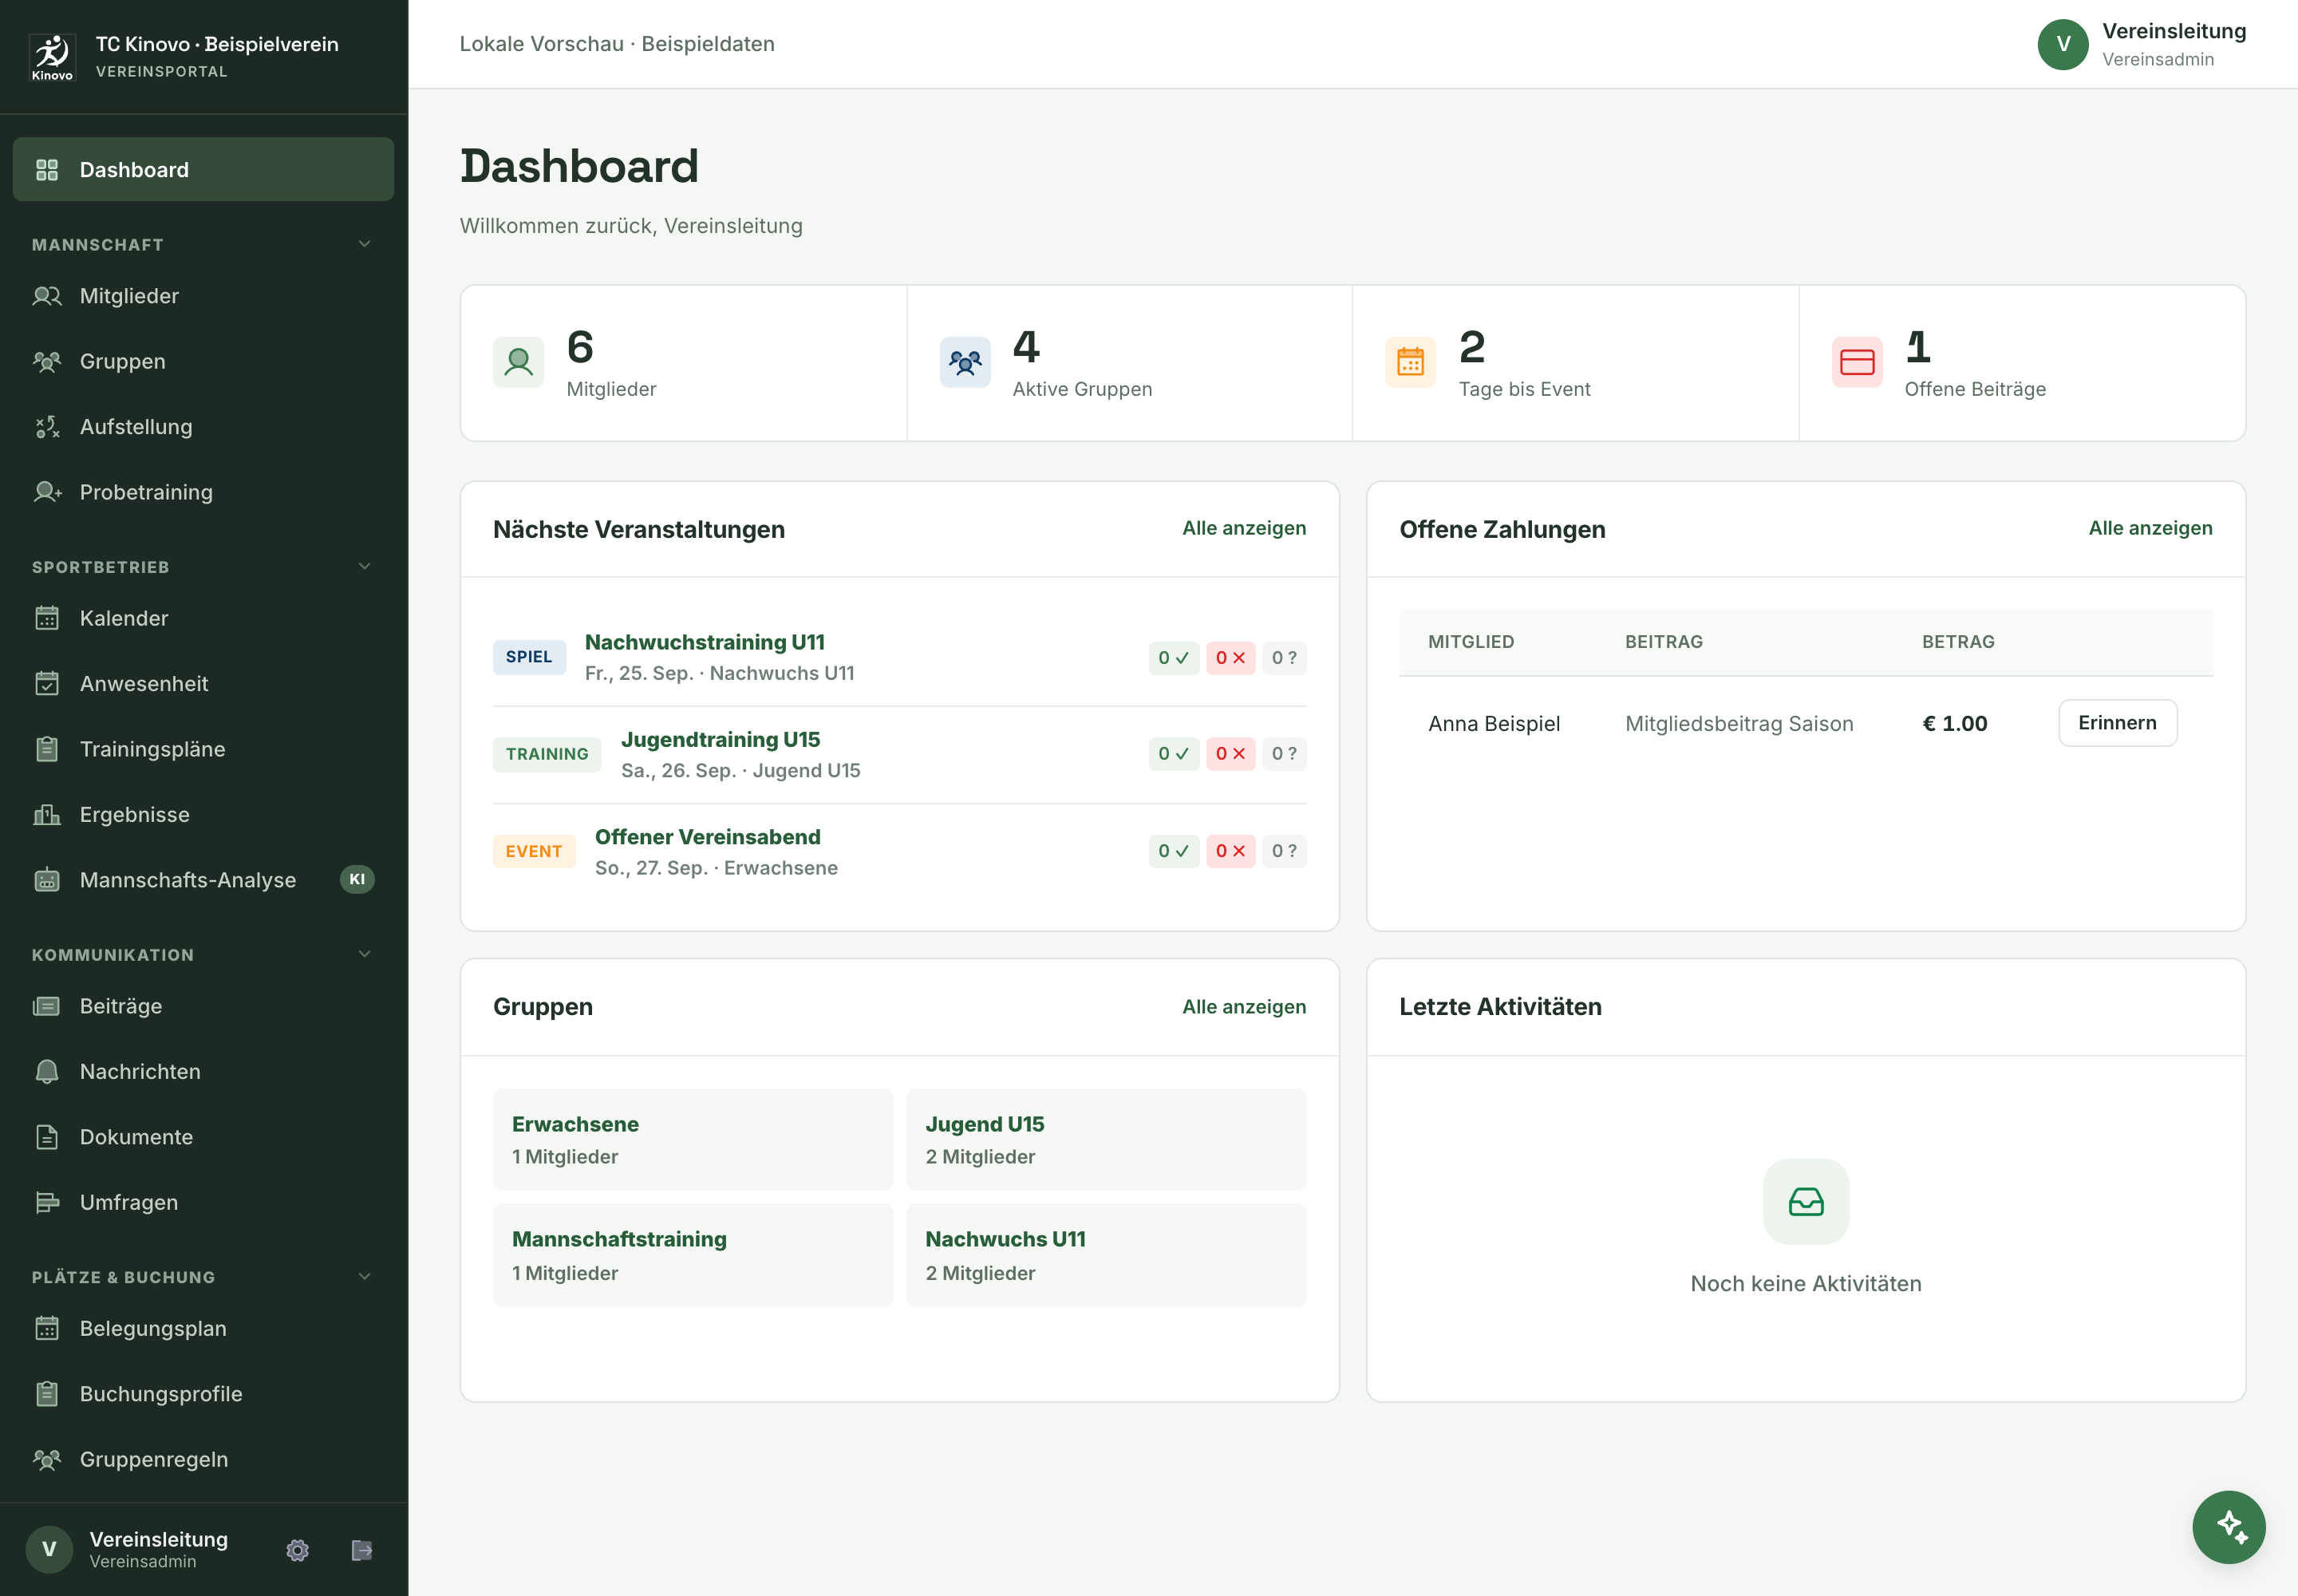This screenshot has height=1596, width=2298.
Task: Open Trainingspläne in the sidebar
Action: pos(203,749)
